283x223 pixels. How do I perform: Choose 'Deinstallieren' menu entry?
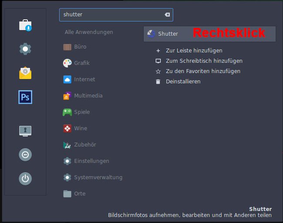(178, 82)
